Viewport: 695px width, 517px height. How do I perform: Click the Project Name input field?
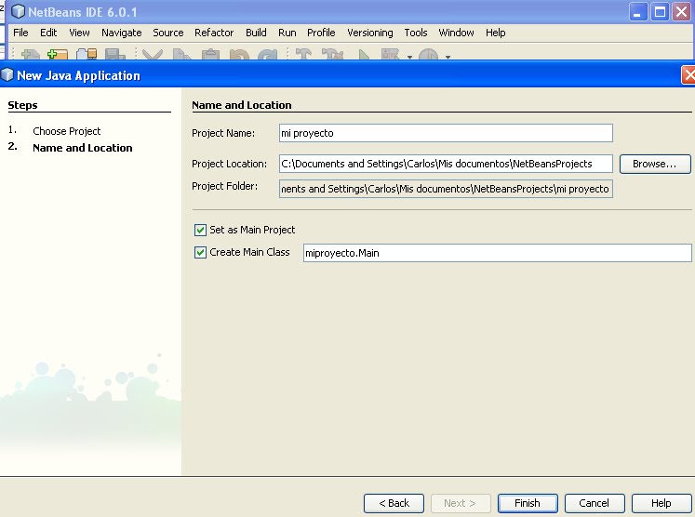446,133
